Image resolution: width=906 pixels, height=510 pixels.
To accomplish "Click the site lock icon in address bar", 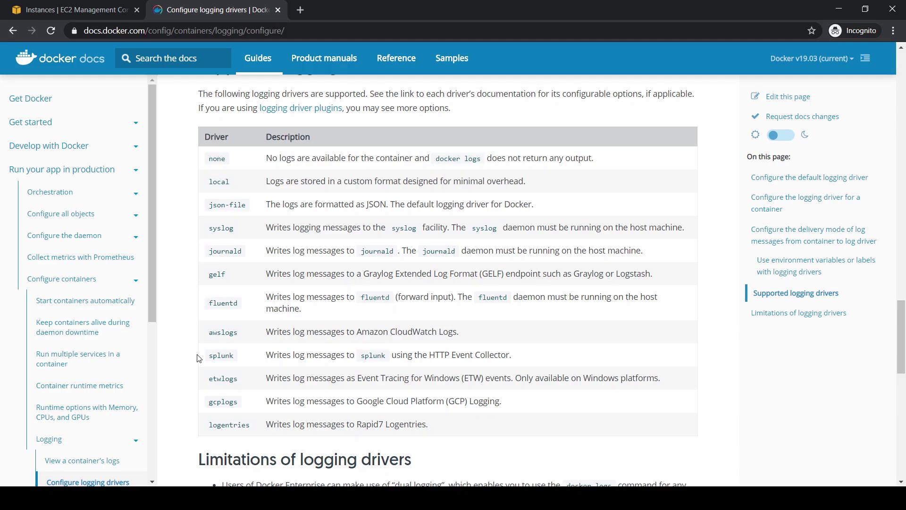I will [74, 31].
